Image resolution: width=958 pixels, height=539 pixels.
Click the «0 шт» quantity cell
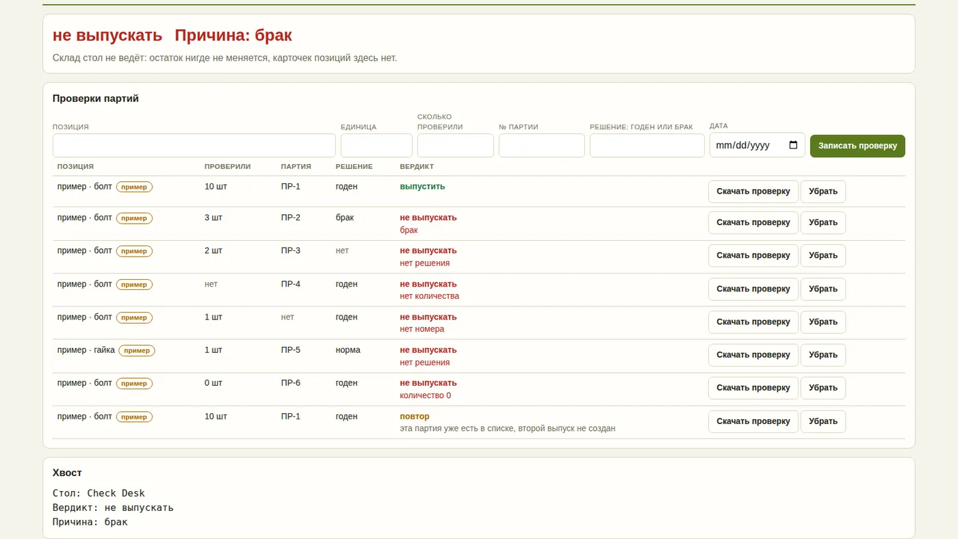click(x=213, y=383)
